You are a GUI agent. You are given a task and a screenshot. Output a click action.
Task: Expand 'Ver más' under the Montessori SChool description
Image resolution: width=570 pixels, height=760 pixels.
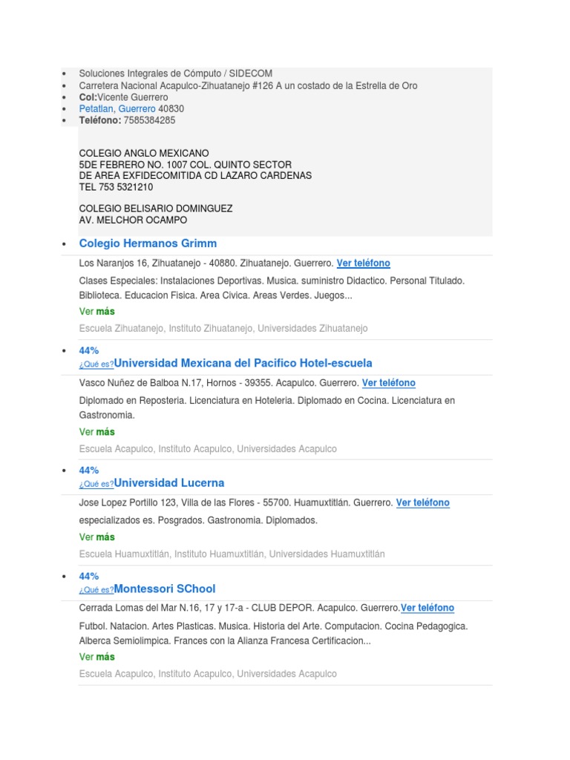97,657
